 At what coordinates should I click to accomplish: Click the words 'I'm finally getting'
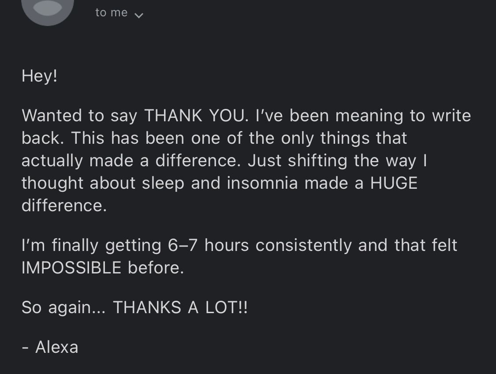click(x=91, y=246)
